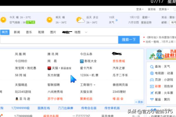Click the 火车票 link
This screenshot has width=176, height=117.
(x=168, y=93)
